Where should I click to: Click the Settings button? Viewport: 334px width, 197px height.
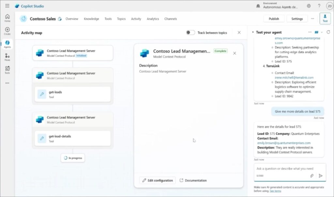(x=297, y=19)
